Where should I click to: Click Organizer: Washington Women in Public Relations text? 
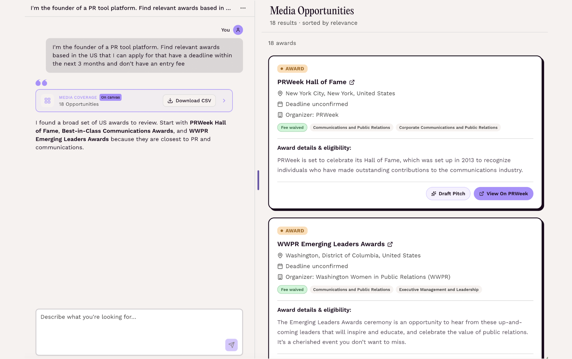(368, 277)
